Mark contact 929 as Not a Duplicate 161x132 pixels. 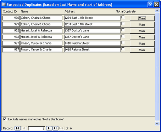pos(123,24)
